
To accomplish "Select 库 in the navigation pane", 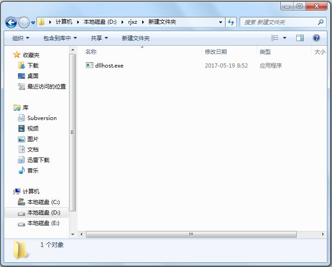I will click(x=26, y=108).
